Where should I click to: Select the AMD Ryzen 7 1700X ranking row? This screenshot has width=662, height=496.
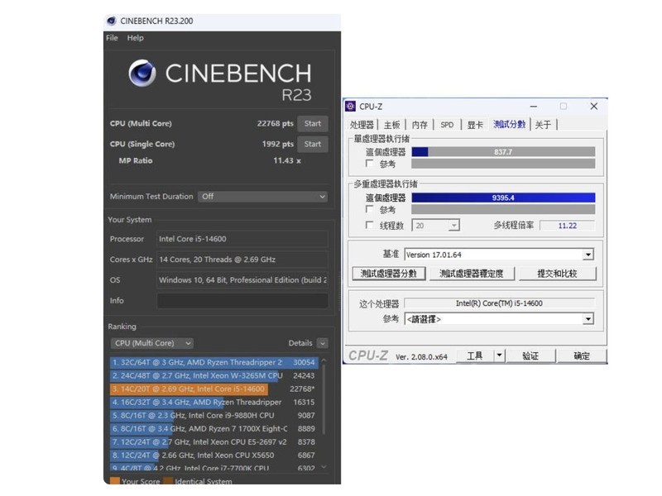214,428
